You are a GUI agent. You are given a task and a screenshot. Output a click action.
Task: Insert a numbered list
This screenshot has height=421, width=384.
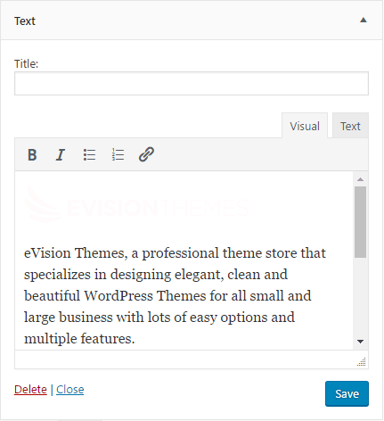(x=118, y=154)
